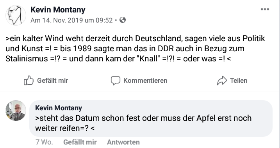Open Kevin Montany's profile from the post header
This screenshot has height=148, width=280.
[58, 10]
